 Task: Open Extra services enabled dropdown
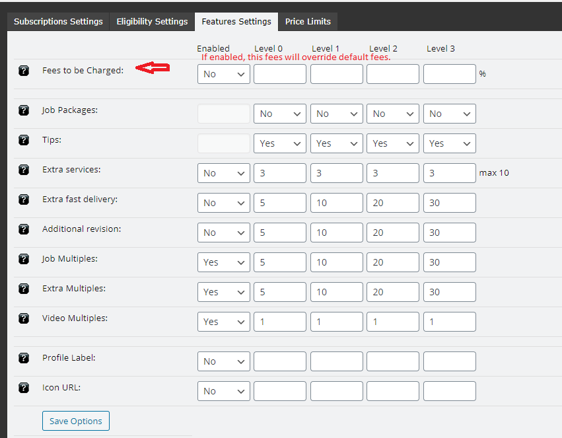(x=224, y=174)
